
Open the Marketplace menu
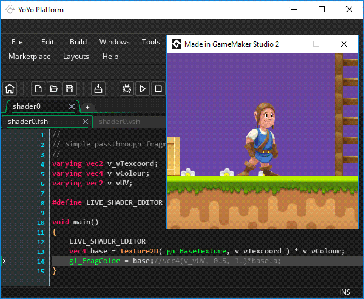coord(30,57)
